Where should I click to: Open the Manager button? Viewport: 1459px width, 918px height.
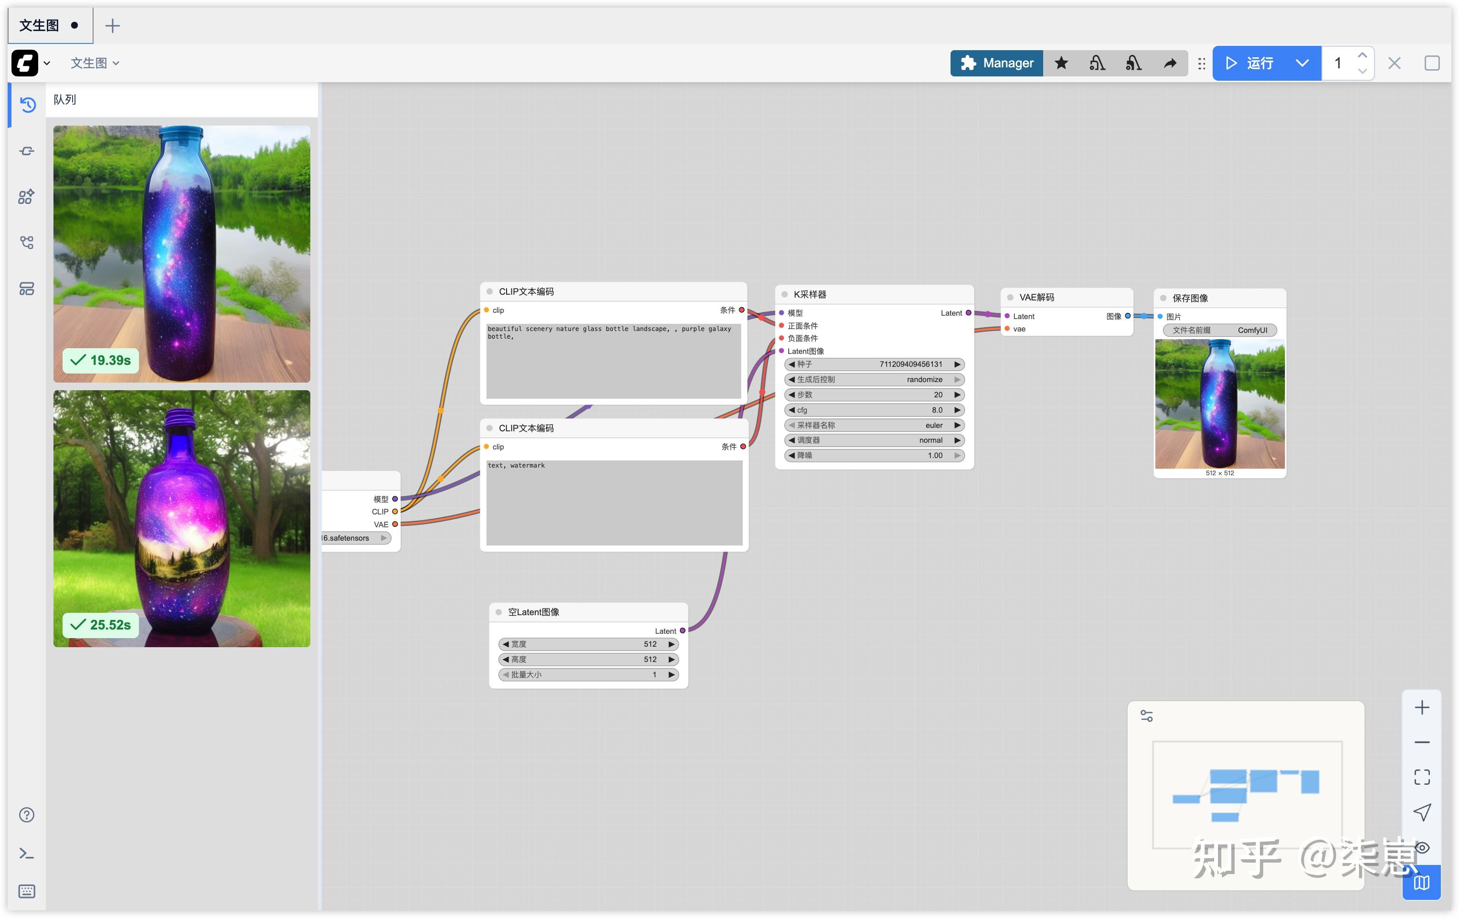pyautogui.click(x=997, y=63)
